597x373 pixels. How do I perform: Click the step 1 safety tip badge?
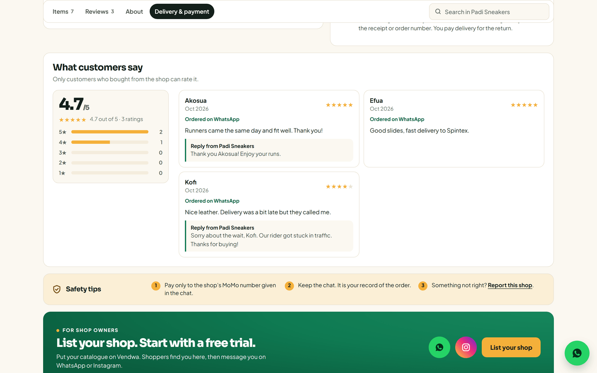click(156, 286)
